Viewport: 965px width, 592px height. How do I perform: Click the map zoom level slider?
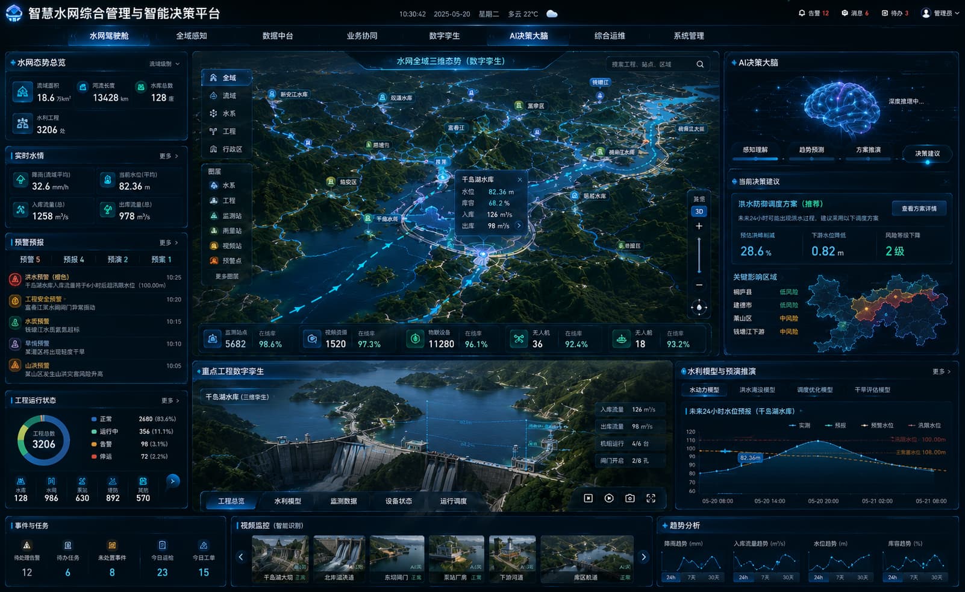(699, 255)
